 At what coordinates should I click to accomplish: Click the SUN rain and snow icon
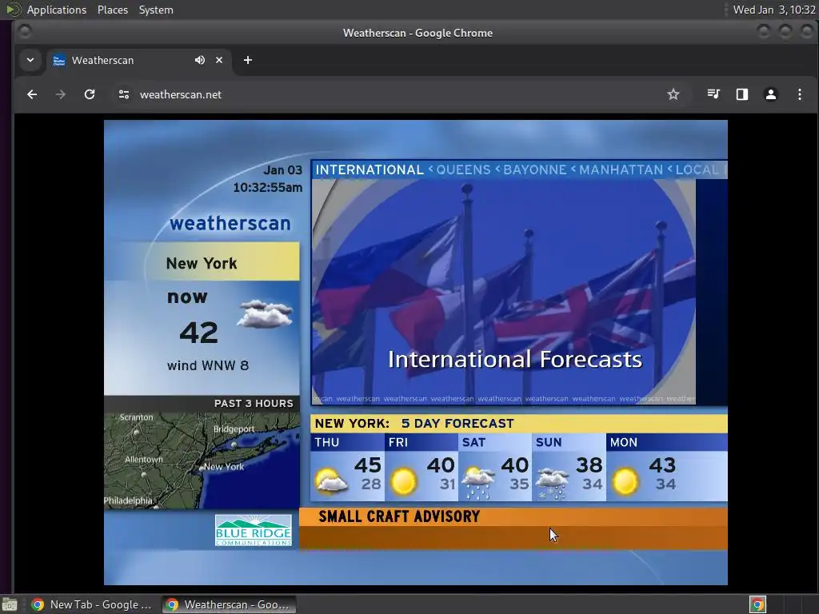coord(552,484)
